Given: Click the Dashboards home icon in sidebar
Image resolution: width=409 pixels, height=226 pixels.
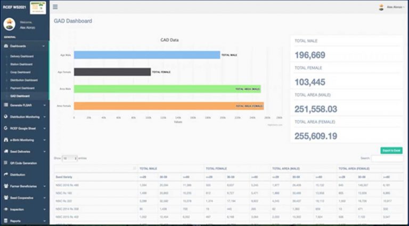Looking at the screenshot, I should coord(5,46).
